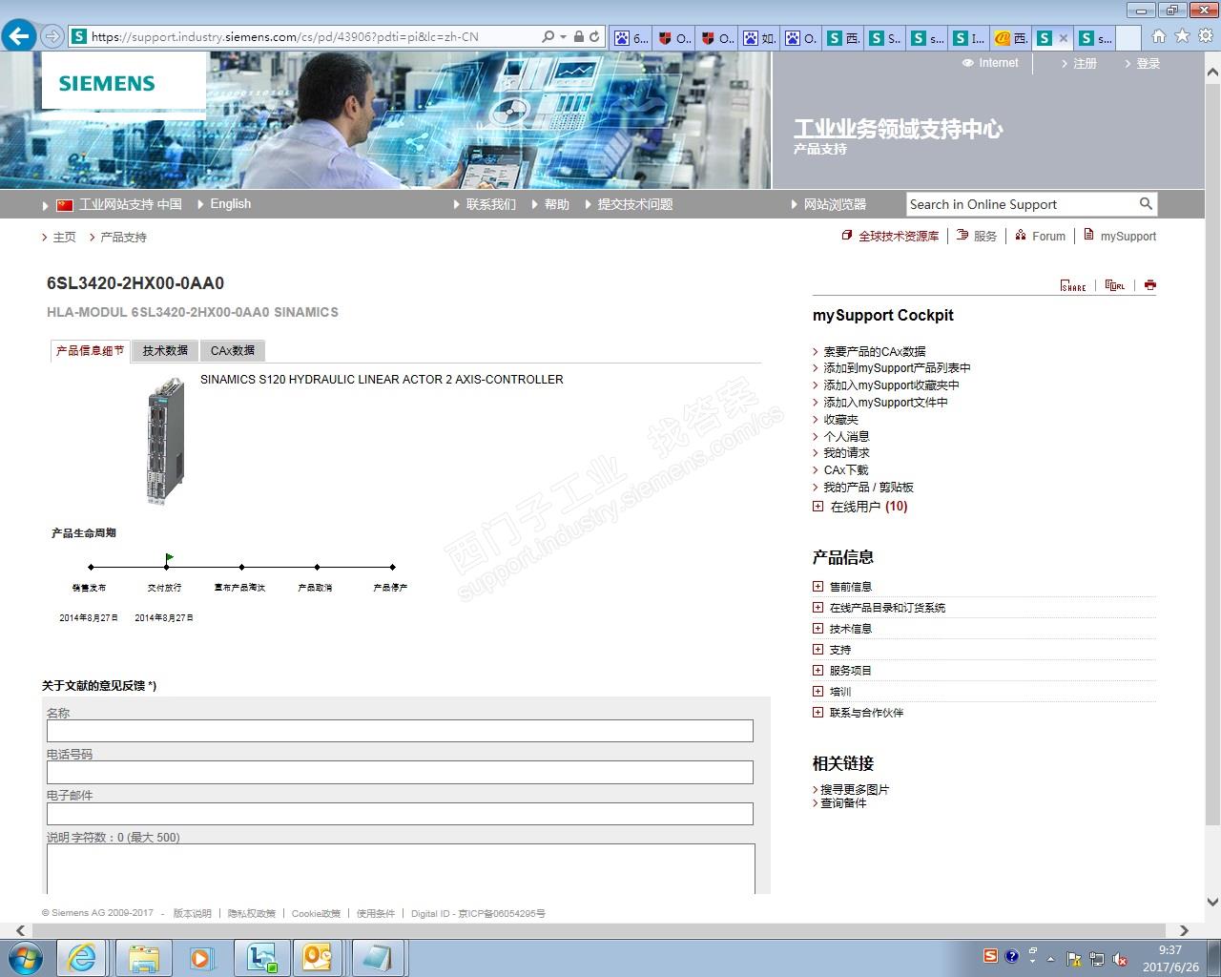1221x977 pixels.
Task: Click the 电子邮件 input field
Action: (400, 814)
